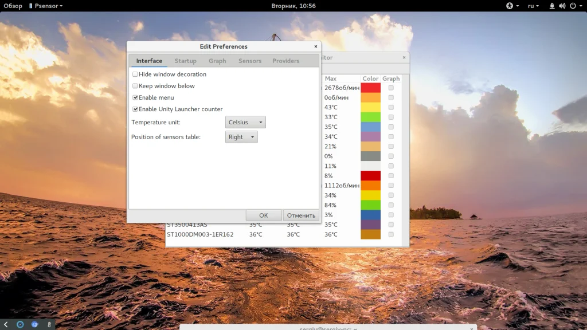Select the ST1000DM003-1ER162 sensor row
This screenshot has height=330, width=587.
[x=201, y=234]
